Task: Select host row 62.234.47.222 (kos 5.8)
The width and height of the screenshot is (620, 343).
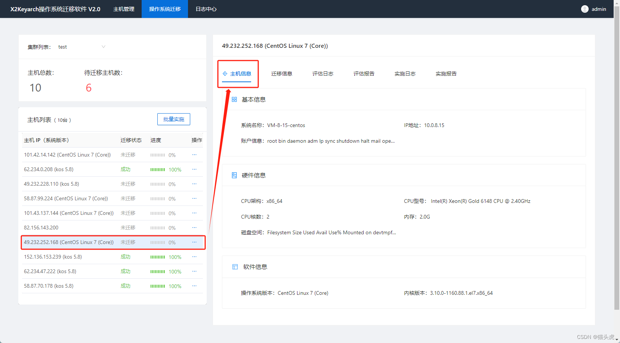Action: (x=112, y=271)
